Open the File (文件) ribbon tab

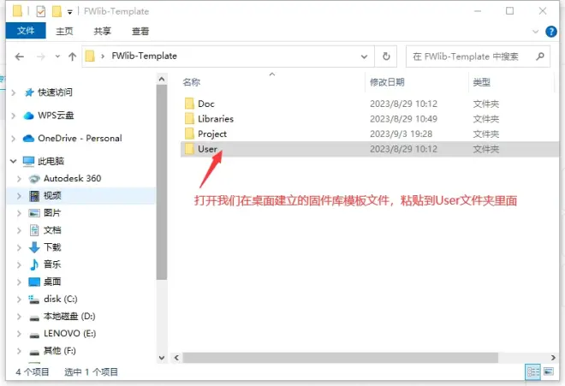[x=26, y=31]
